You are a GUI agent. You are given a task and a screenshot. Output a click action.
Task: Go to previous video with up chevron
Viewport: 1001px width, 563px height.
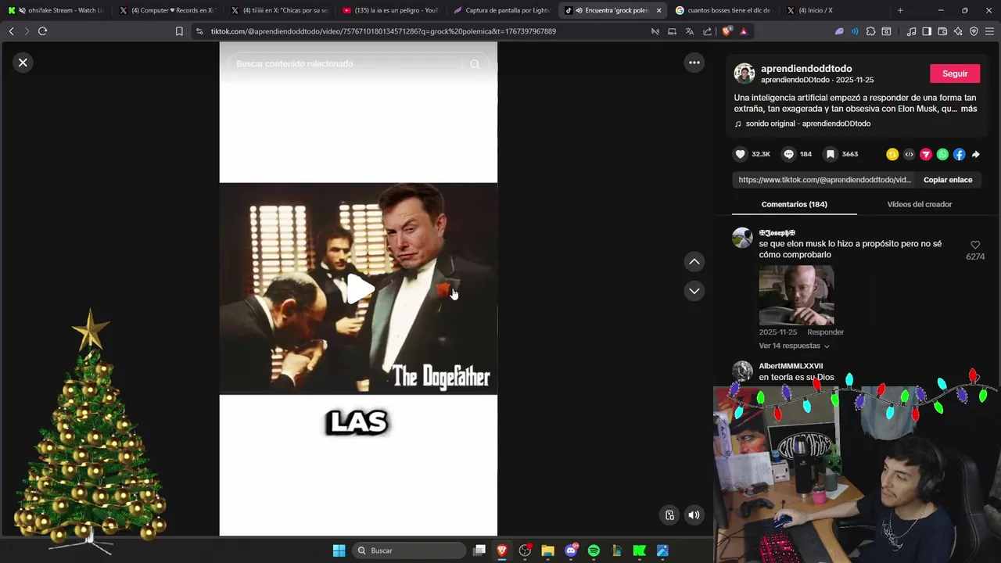tap(694, 262)
